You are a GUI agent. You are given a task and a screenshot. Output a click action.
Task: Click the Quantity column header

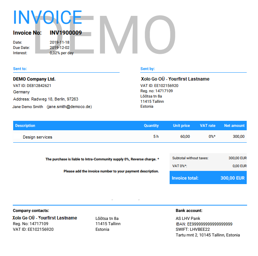point(151,126)
